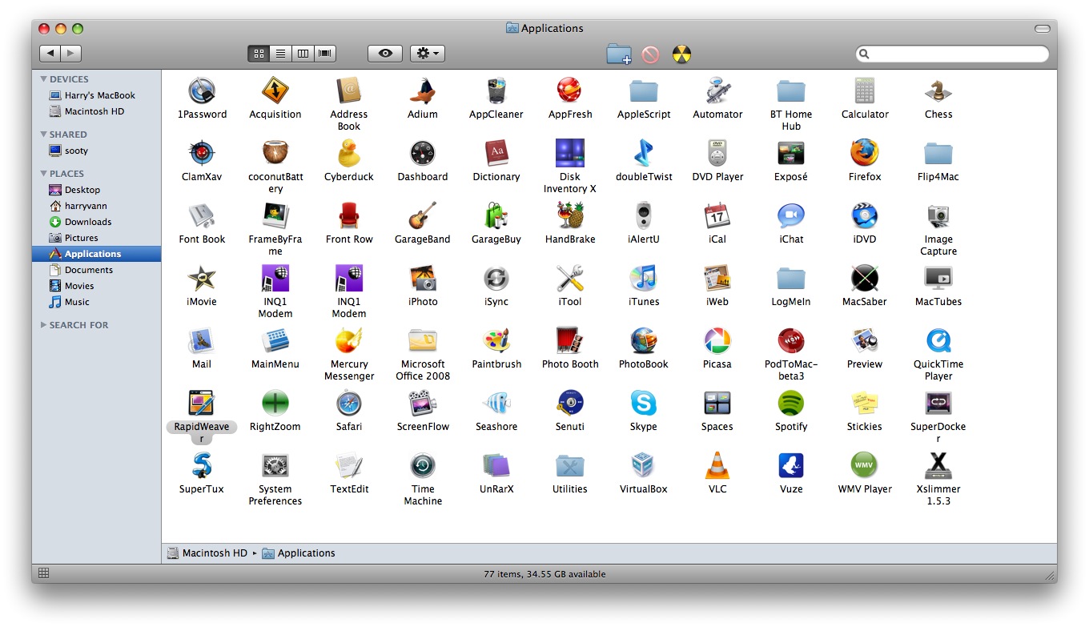The width and height of the screenshot is (1089, 627).
Task: Click the iCal calendar icon
Action: tap(717, 215)
